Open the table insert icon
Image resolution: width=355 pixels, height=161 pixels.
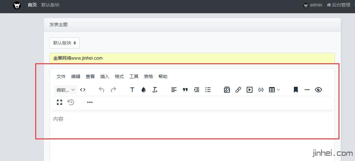click(x=272, y=90)
